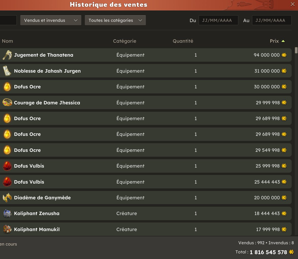Click the Diadème de Ganymède helmet icon
Image resolution: width=298 pixels, height=259 pixels.
(7, 198)
